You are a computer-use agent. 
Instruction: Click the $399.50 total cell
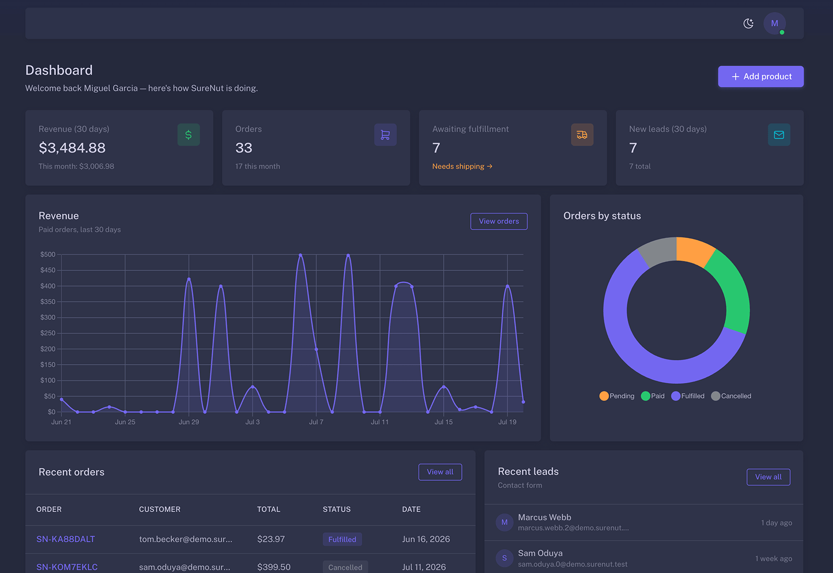pos(274,567)
